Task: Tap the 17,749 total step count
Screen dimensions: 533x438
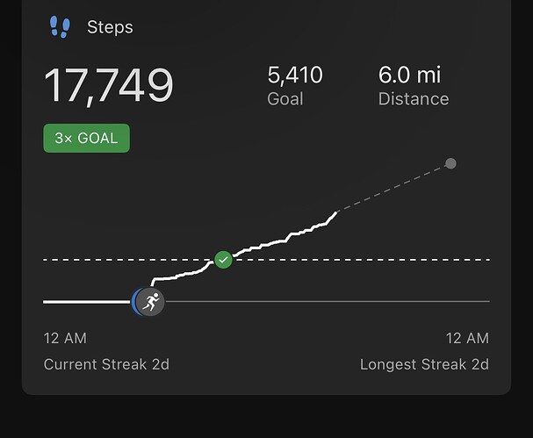Action: click(x=108, y=86)
